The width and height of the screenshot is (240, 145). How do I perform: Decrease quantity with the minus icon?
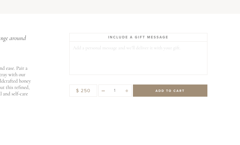pos(103,91)
